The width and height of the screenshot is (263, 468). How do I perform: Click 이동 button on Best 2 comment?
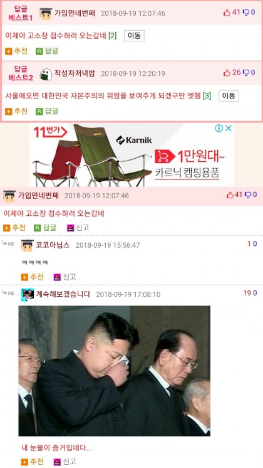(x=229, y=96)
